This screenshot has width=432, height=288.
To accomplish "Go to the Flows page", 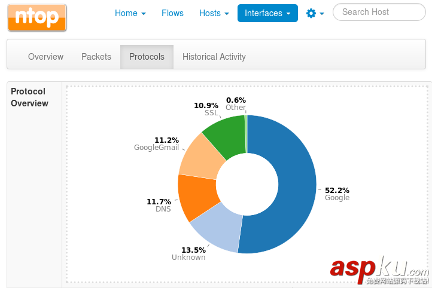I will click(x=172, y=13).
